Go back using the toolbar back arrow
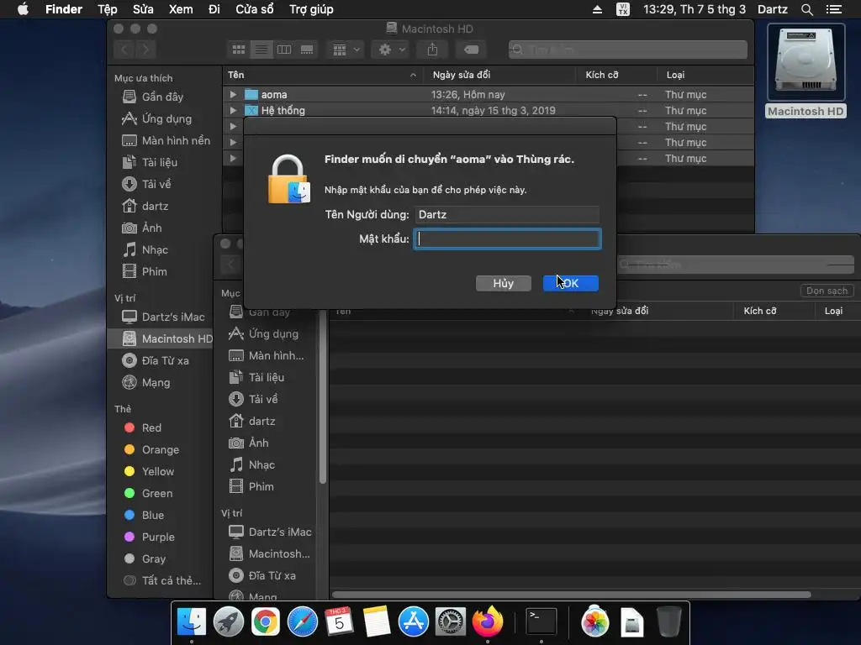861x645 pixels. pos(124,50)
